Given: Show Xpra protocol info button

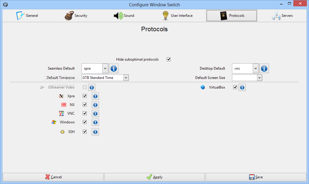Looking at the screenshot, I should 95,96.
